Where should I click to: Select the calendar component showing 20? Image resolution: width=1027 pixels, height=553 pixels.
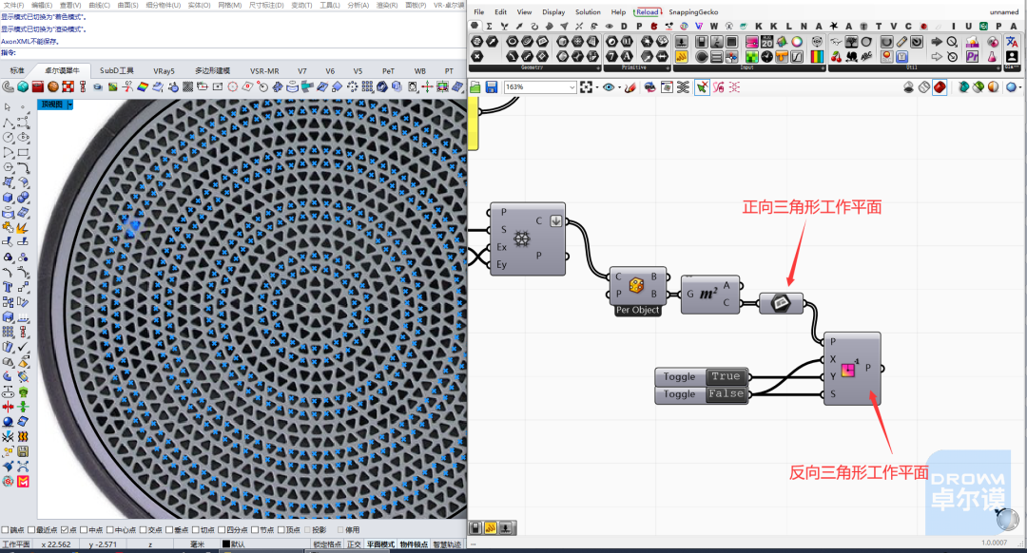coord(767,42)
